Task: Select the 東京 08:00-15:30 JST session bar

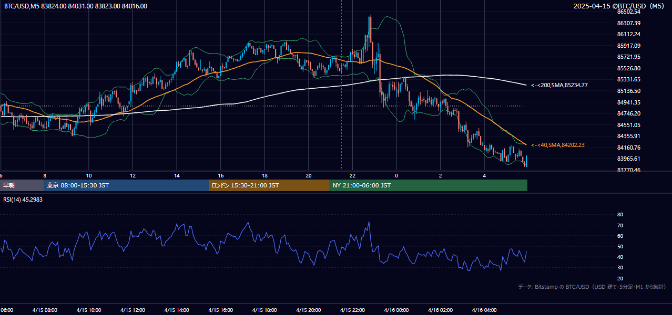Action: coord(126,185)
